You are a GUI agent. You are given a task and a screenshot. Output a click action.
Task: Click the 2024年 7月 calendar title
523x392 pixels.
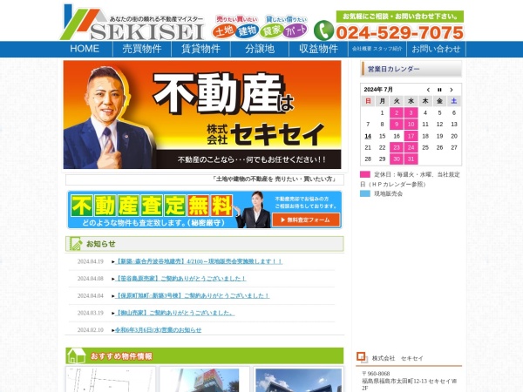click(x=378, y=90)
